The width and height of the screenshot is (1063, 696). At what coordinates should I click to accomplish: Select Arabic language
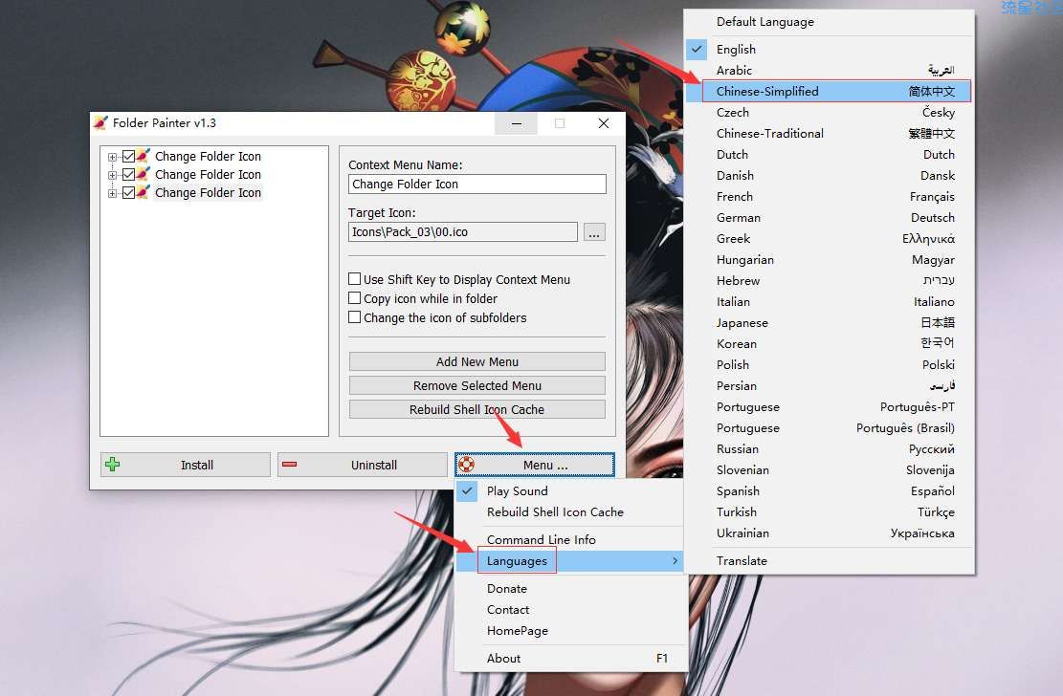click(x=830, y=70)
